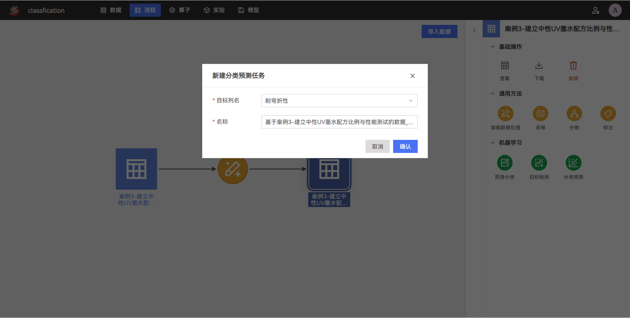
Task: Open the 数据 tab
Action: point(111,10)
